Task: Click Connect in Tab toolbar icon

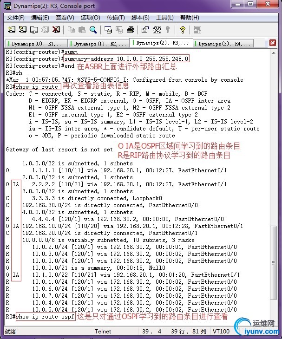Action: [x=34, y=30]
